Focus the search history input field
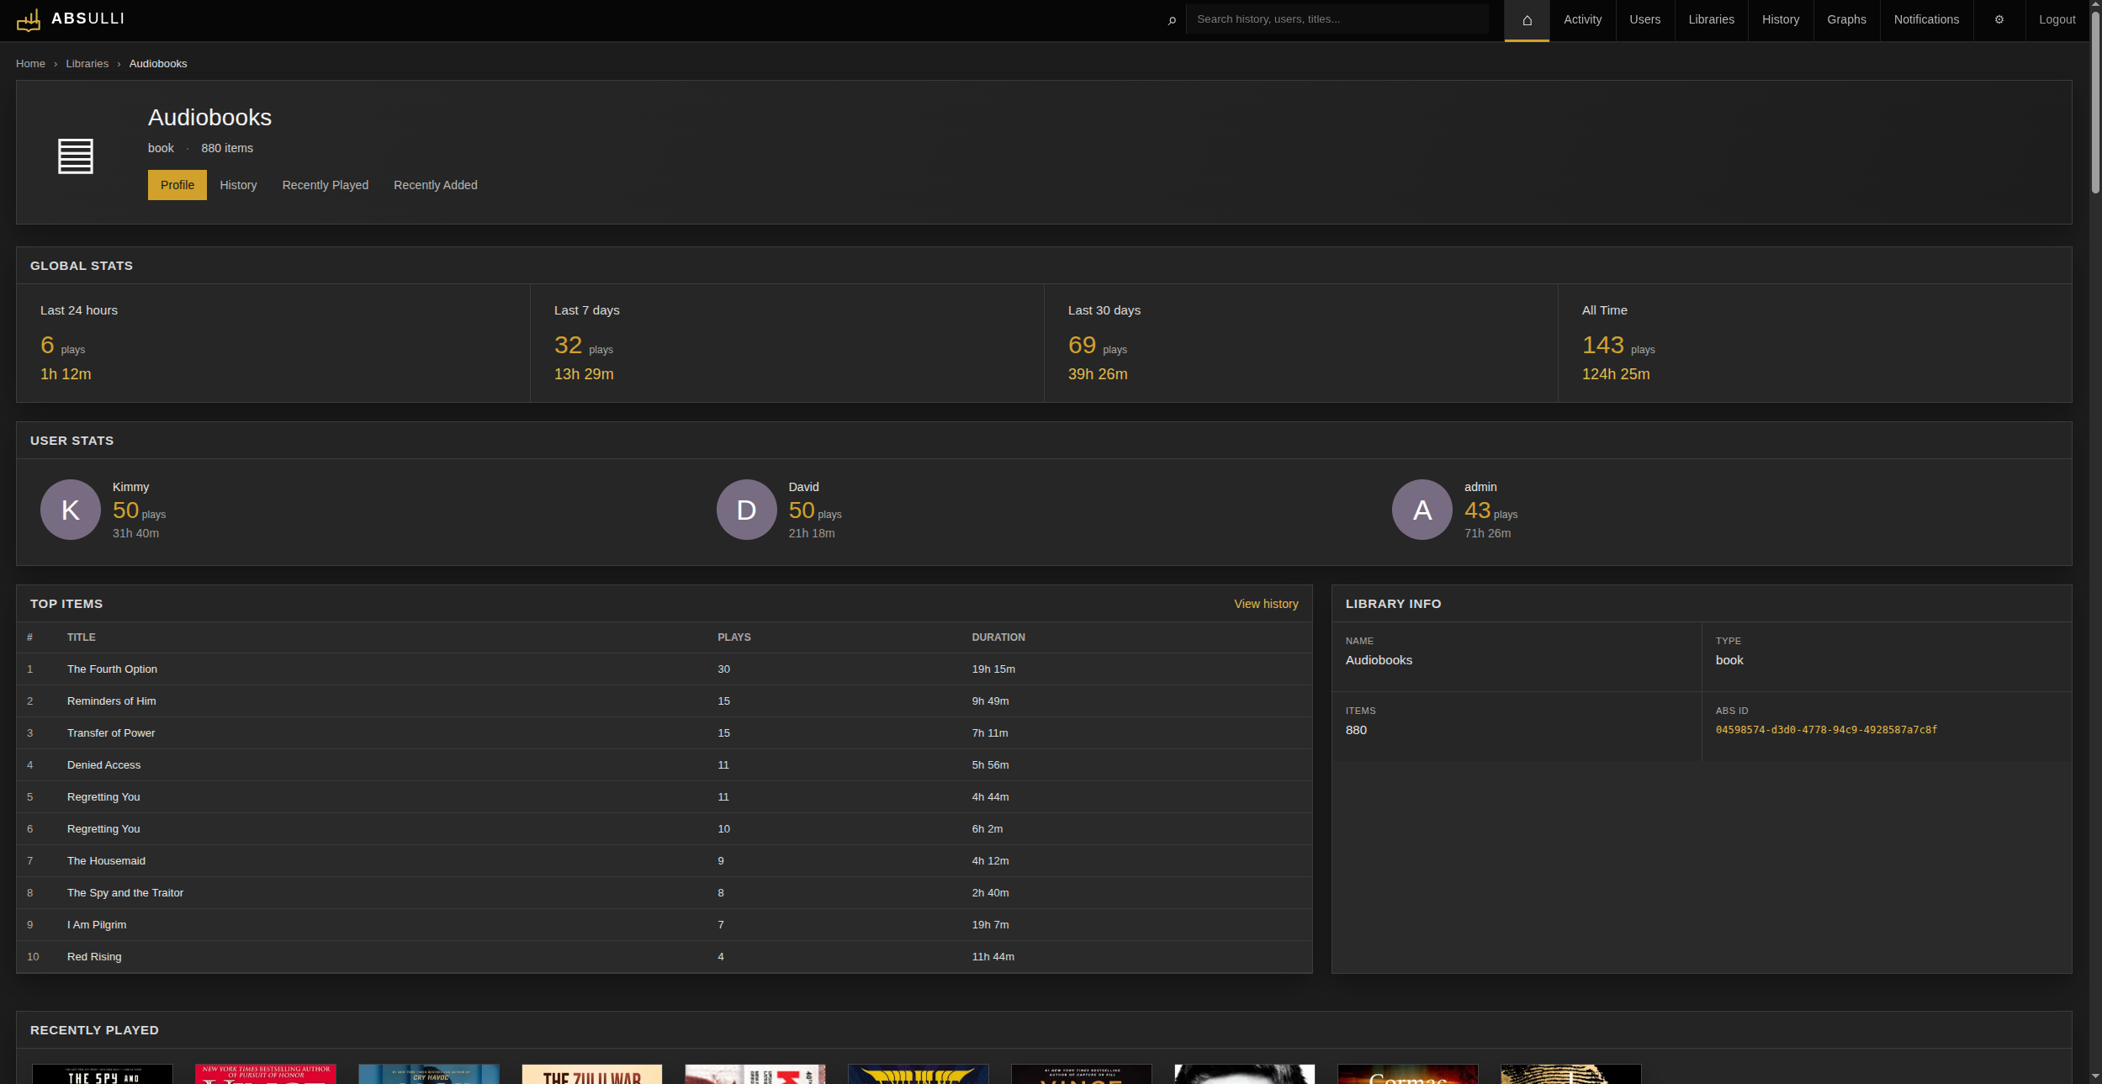Image resolution: width=2102 pixels, height=1084 pixels. [1337, 19]
